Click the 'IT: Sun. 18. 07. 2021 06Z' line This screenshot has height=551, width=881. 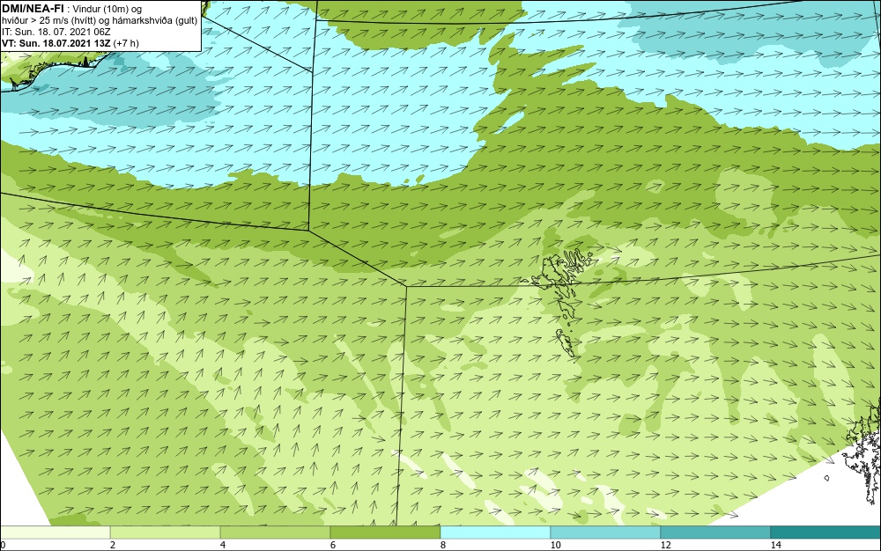click(56, 32)
